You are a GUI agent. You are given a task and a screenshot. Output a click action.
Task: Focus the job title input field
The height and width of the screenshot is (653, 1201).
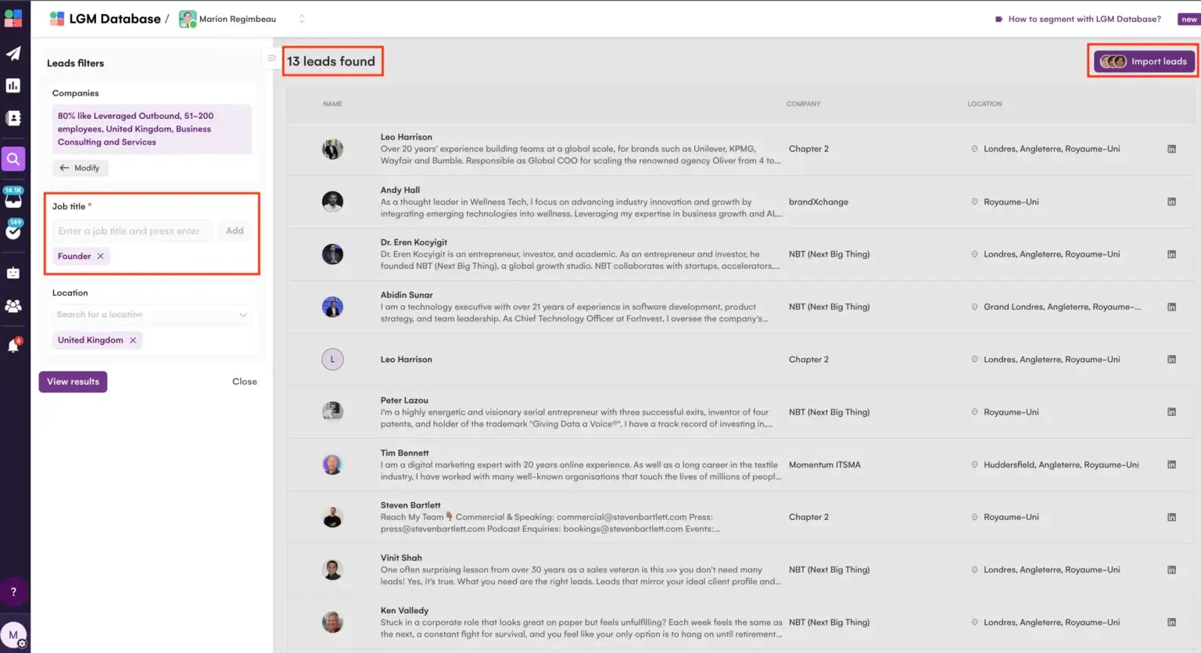click(131, 231)
